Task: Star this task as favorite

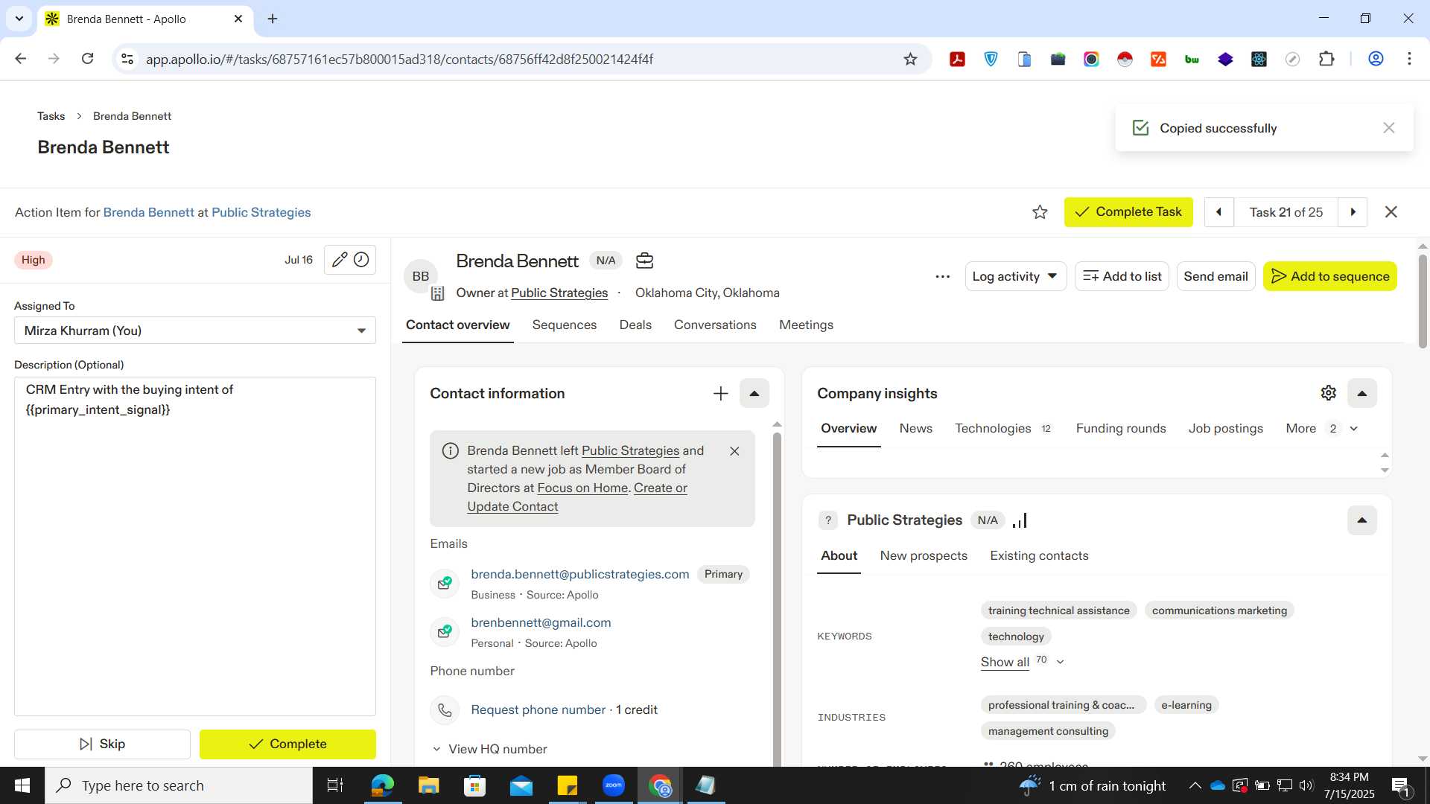Action: 1040,212
